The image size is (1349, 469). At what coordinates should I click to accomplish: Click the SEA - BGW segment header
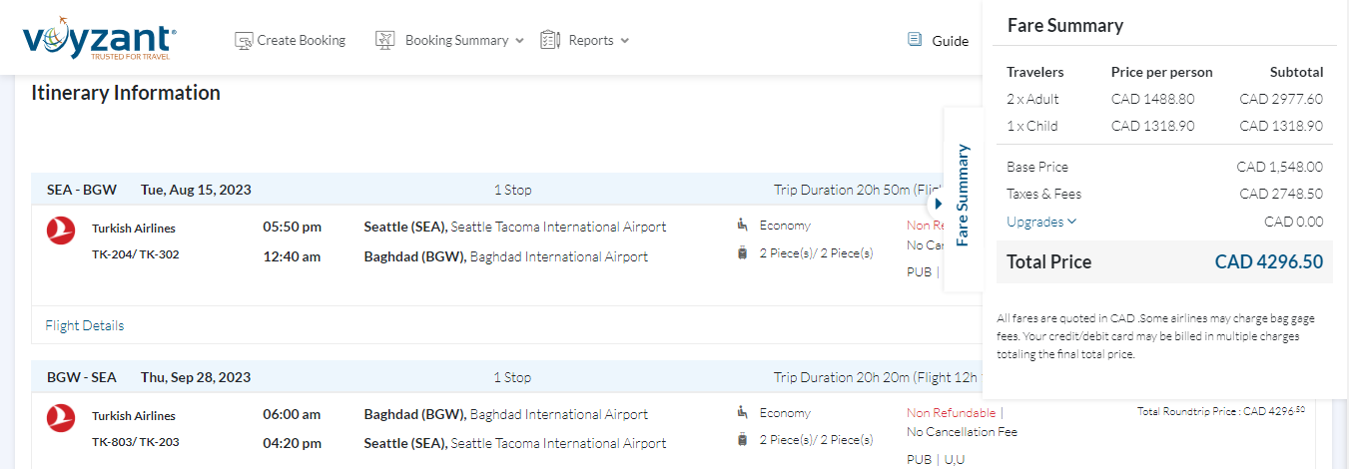82,190
